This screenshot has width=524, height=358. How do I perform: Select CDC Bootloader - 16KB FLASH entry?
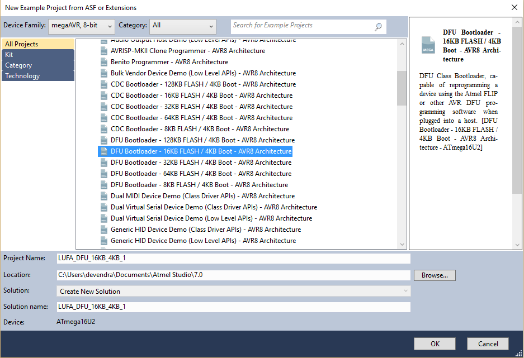click(201, 96)
